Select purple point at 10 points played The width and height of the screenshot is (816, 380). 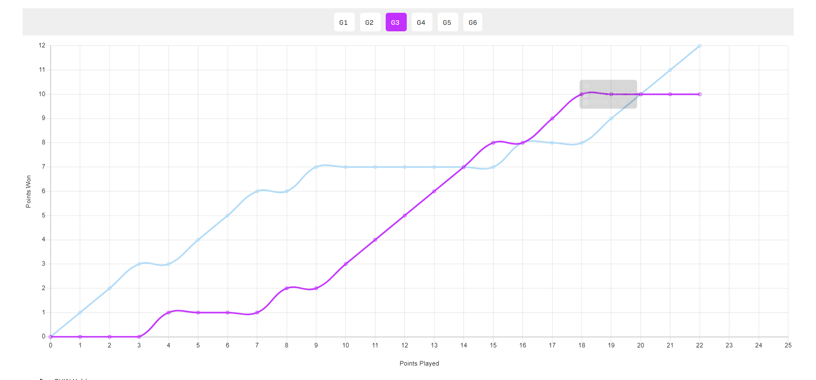(346, 264)
